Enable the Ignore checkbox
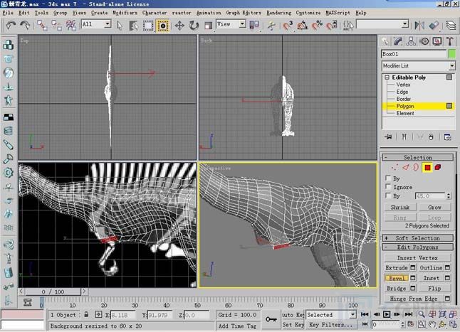The image size is (460, 332). (388, 186)
